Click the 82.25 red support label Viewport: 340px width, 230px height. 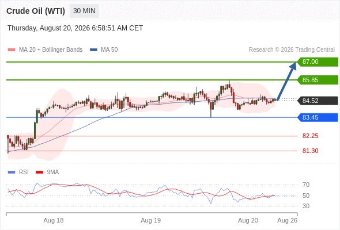[310, 136]
